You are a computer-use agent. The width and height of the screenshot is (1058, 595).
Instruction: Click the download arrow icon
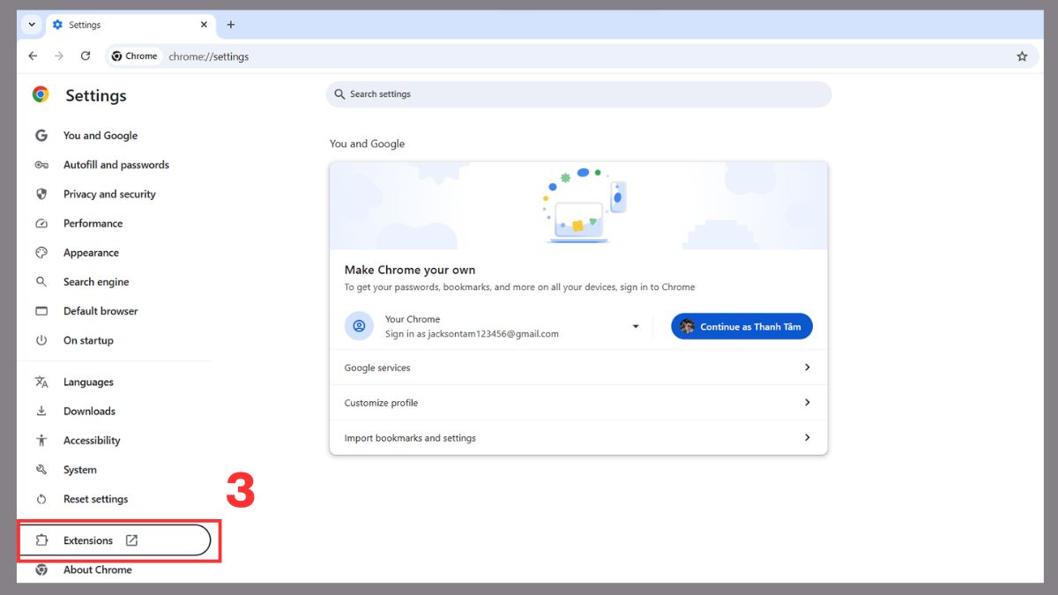point(41,411)
